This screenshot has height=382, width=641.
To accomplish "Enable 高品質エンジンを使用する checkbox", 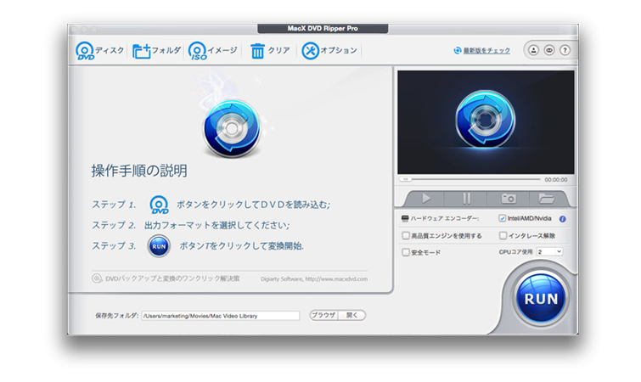I will [x=406, y=235].
